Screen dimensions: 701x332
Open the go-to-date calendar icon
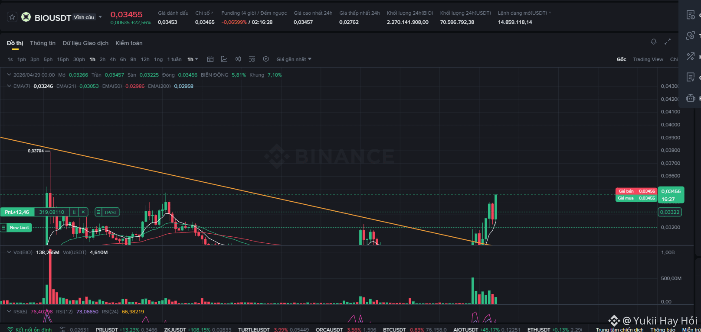coord(210,59)
